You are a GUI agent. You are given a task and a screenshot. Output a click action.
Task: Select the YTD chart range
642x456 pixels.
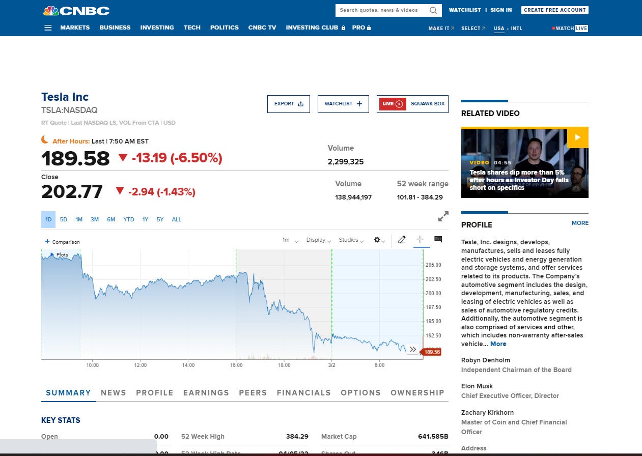click(129, 220)
